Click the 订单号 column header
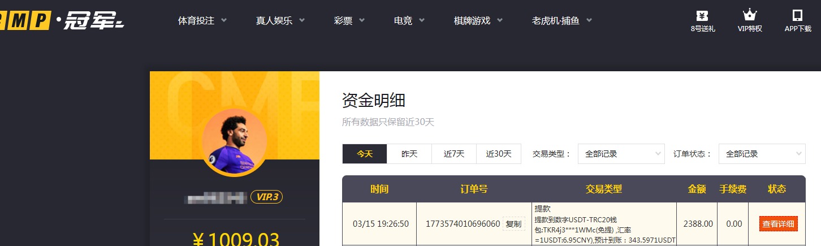 click(474, 189)
